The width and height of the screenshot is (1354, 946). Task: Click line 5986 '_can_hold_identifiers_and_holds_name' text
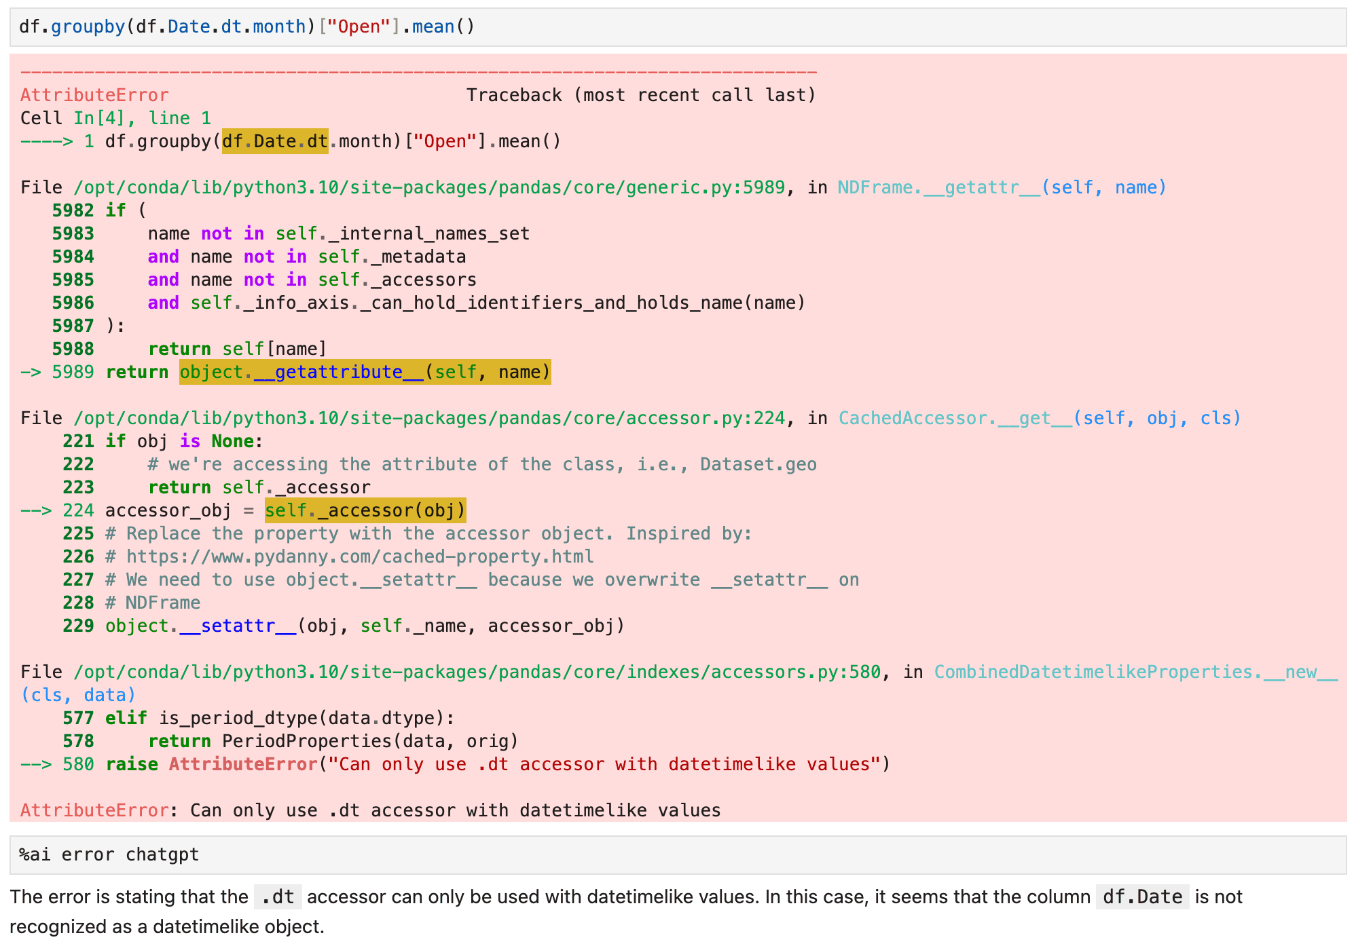551,303
